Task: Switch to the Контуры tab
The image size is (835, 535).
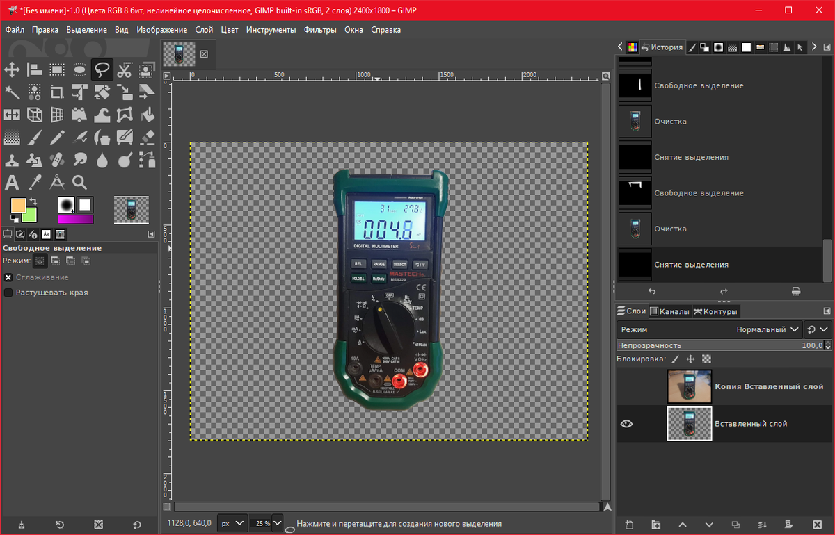Action: [x=715, y=311]
